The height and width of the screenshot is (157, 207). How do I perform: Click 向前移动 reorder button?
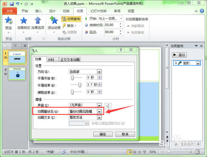136,26
